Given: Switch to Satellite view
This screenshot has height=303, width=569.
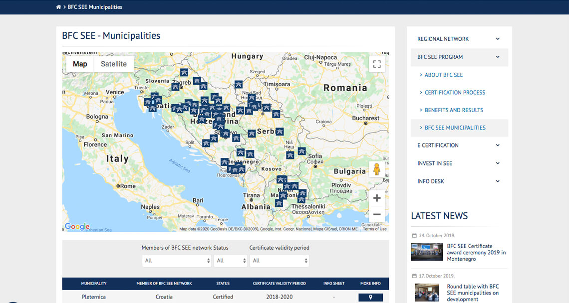Looking at the screenshot, I should (x=114, y=64).
